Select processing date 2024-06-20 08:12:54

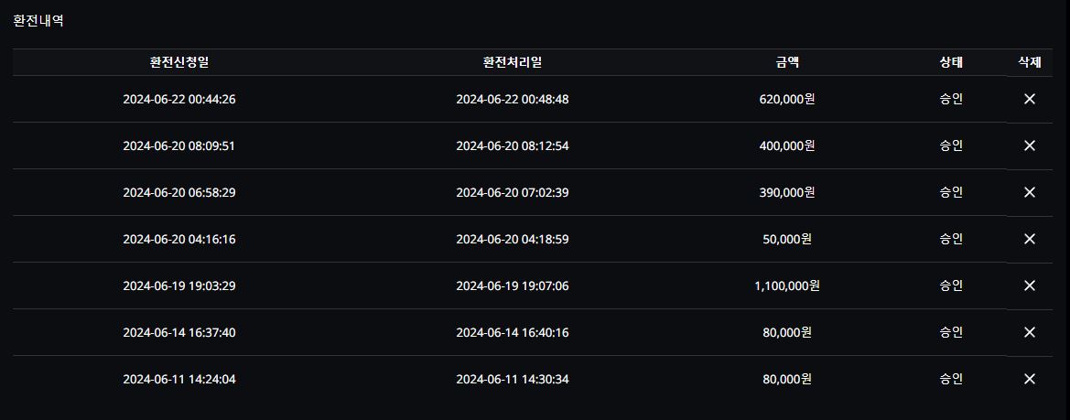(x=513, y=145)
